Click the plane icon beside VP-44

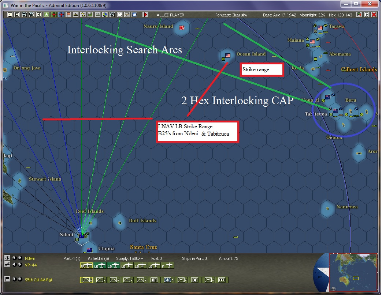[x=7, y=264]
